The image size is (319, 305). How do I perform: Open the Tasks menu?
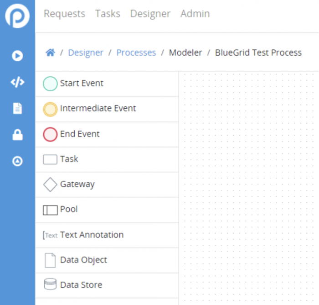[108, 14]
